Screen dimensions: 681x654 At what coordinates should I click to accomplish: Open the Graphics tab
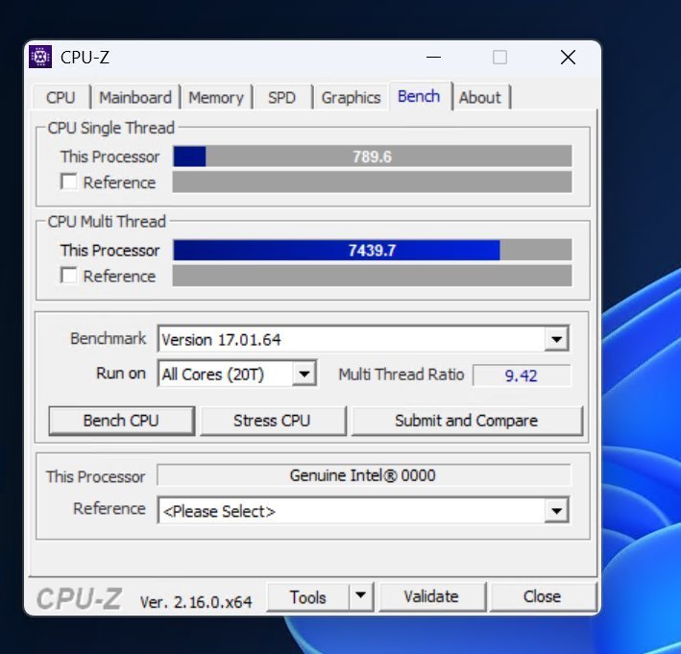351,98
